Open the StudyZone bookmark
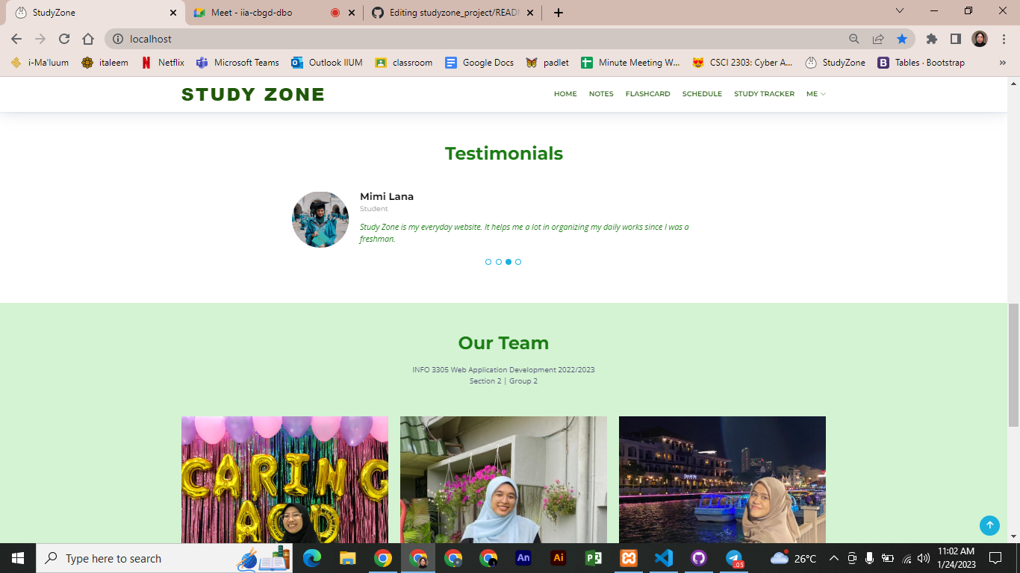 (837, 63)
